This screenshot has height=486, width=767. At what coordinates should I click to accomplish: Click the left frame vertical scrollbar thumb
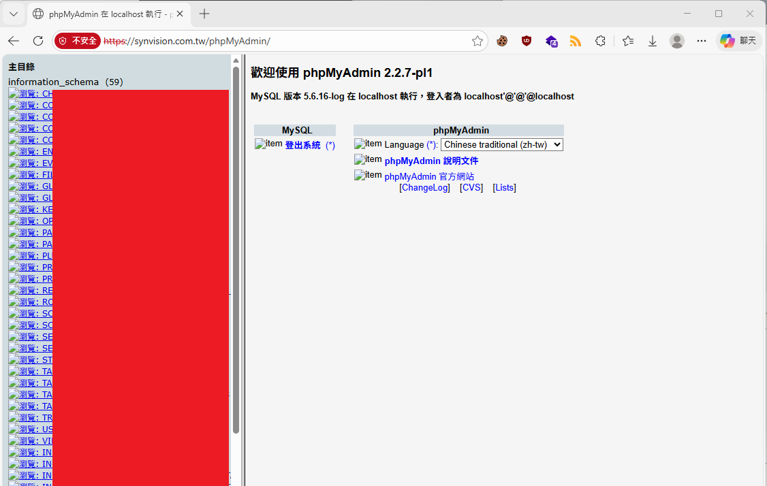(x=236, y=250)
